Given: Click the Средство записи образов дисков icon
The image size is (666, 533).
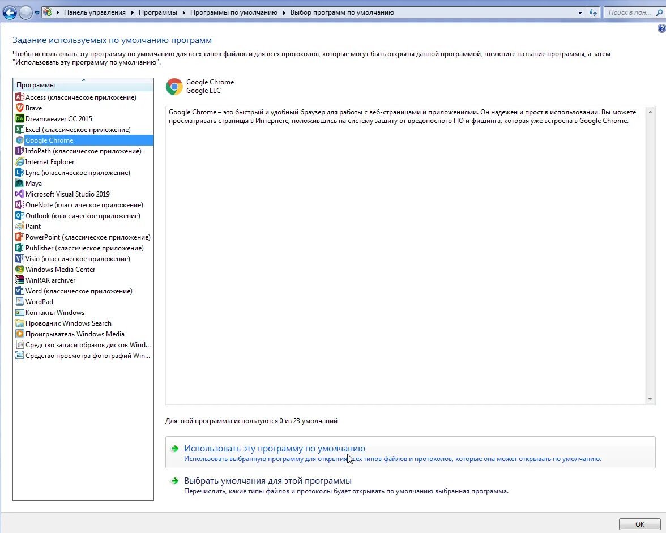Looking at the screenshot, I should click(x=19, y=345).
